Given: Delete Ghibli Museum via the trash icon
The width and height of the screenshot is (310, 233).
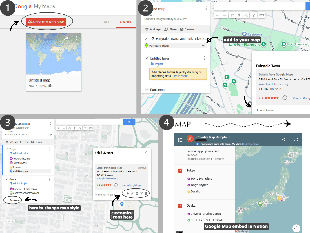Looking at the screenshot, I should click(146, 193).
